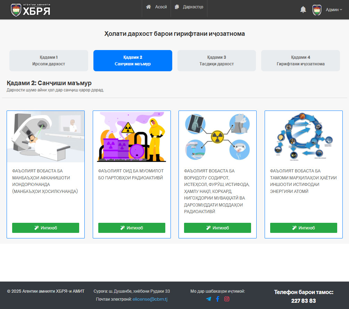Click the home icon beside Асосӣ
The width and height of the screenshot is (349, 309).
coord(149,7)
